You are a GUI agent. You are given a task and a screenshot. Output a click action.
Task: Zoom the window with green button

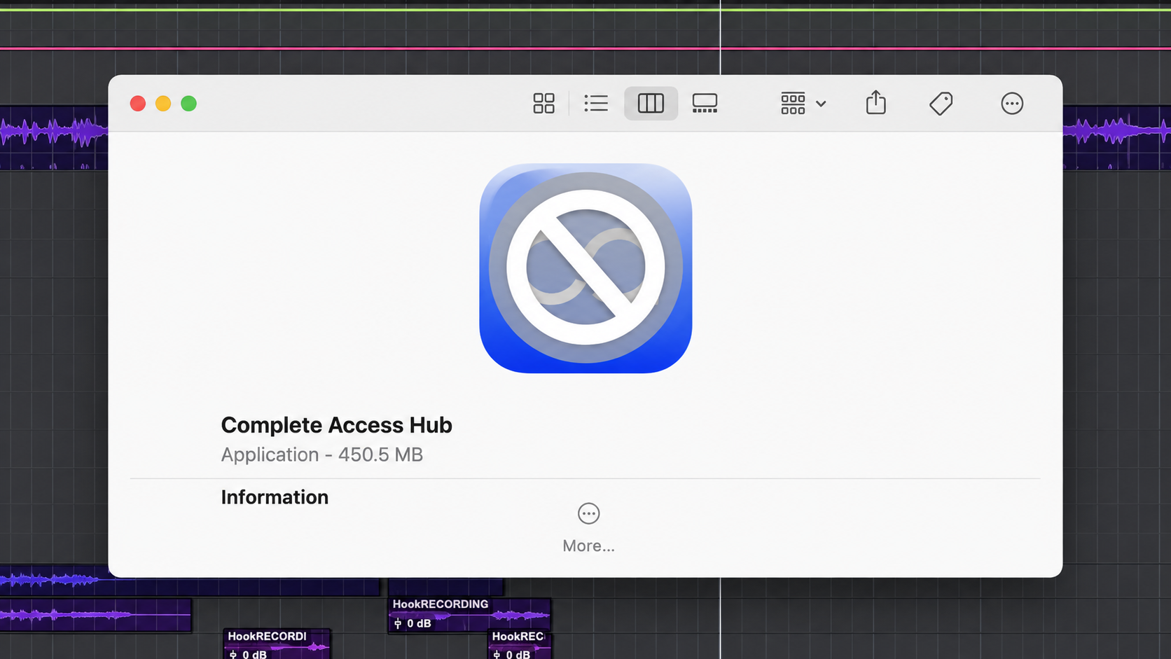(x=188, y=104)
